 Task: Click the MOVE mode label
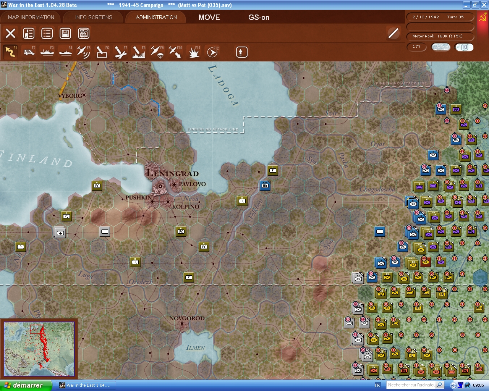click(x=209, y=17)
